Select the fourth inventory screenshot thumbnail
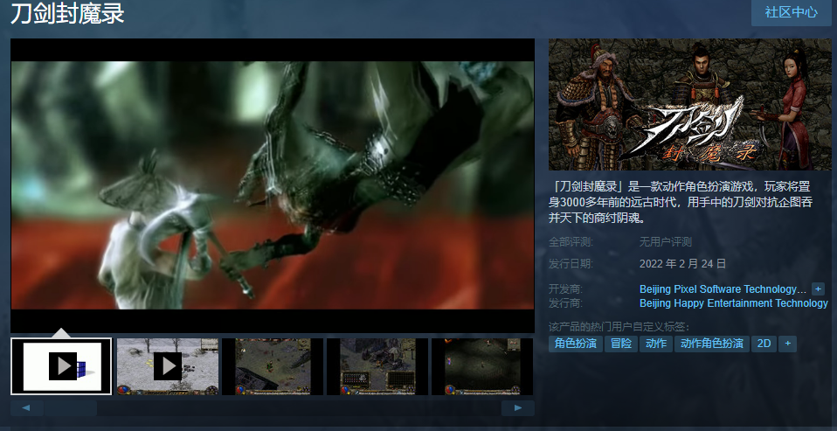 [377, 366]
